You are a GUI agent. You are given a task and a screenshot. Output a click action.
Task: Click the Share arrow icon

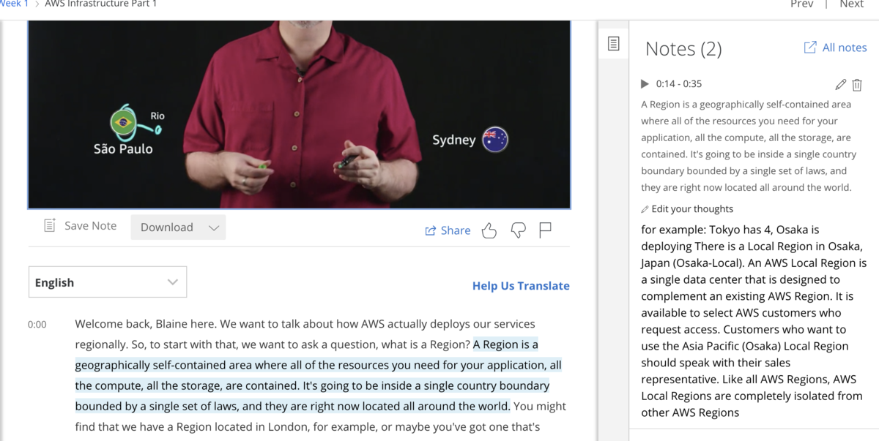click(x=431, y=231)
